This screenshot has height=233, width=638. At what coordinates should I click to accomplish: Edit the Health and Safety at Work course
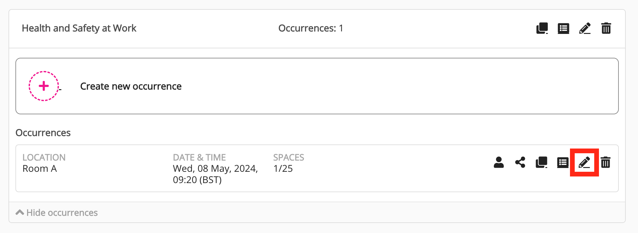[585, 28]
